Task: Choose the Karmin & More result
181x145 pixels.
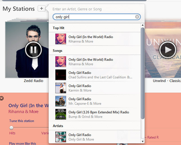Action: pyautogui.click(x=95, y=88)
